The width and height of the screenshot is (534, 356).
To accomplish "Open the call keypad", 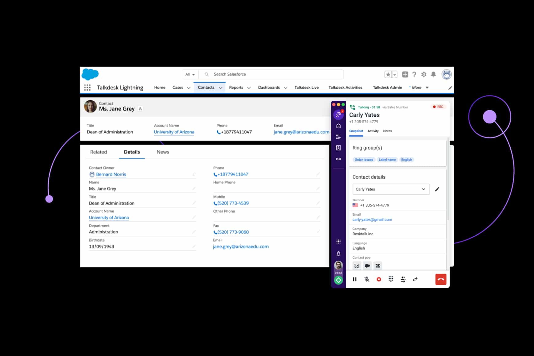I will tap(391, 279).
